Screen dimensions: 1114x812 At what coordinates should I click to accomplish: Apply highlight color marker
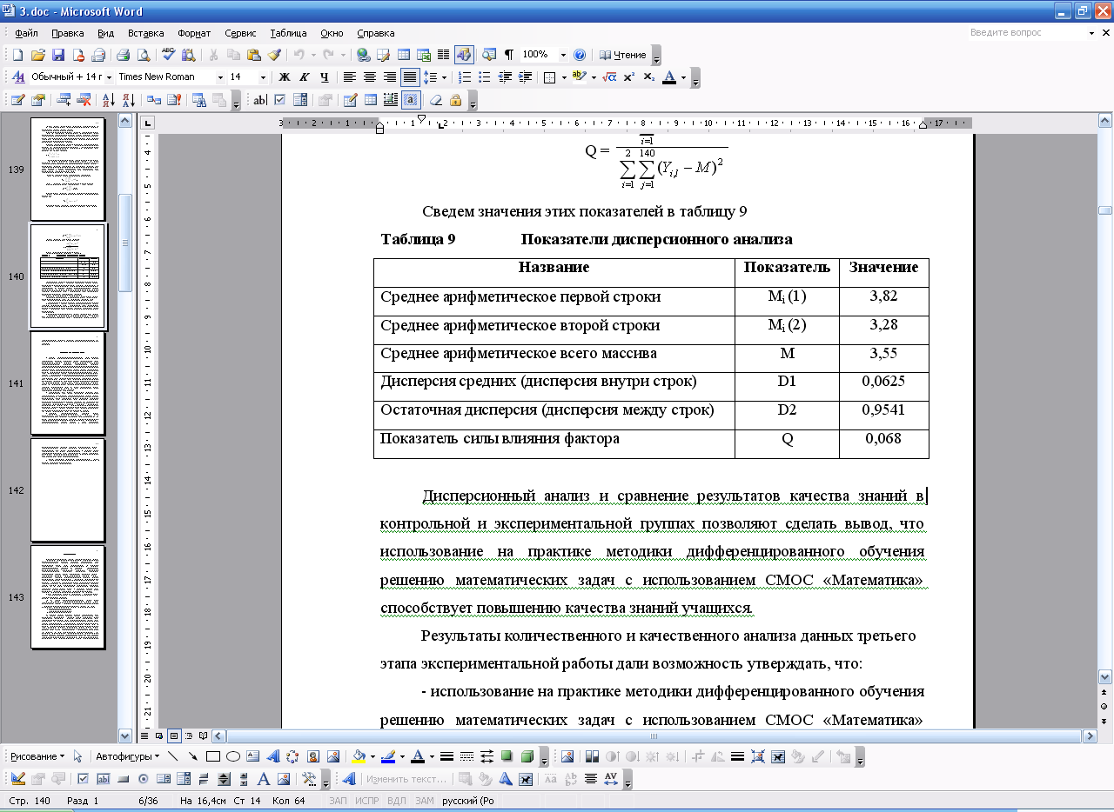coord(580,77)
